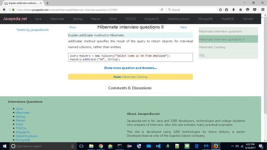Open a new browser tab with plus
The image size is (267, 150).
47,3
